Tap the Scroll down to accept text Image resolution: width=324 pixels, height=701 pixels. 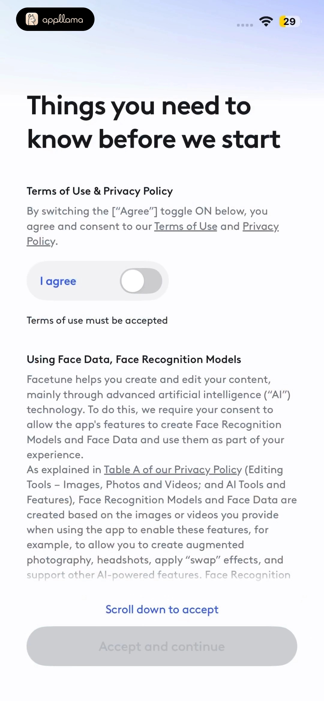pos(162,609)
